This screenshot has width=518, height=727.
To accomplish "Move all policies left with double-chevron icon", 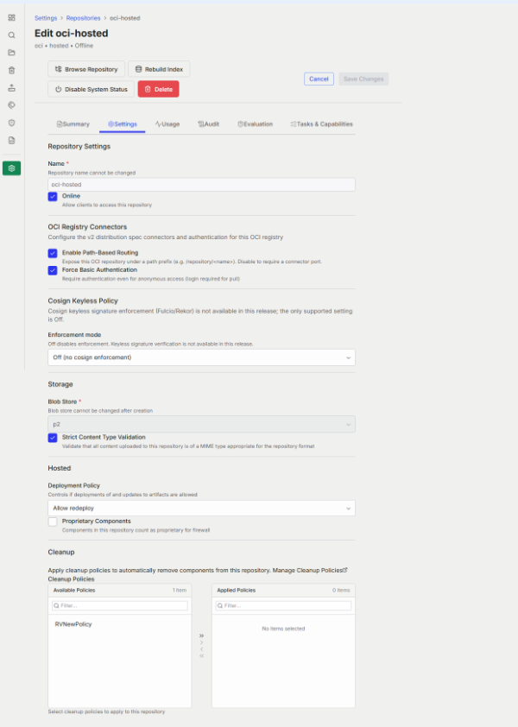I will pos(201,655).
